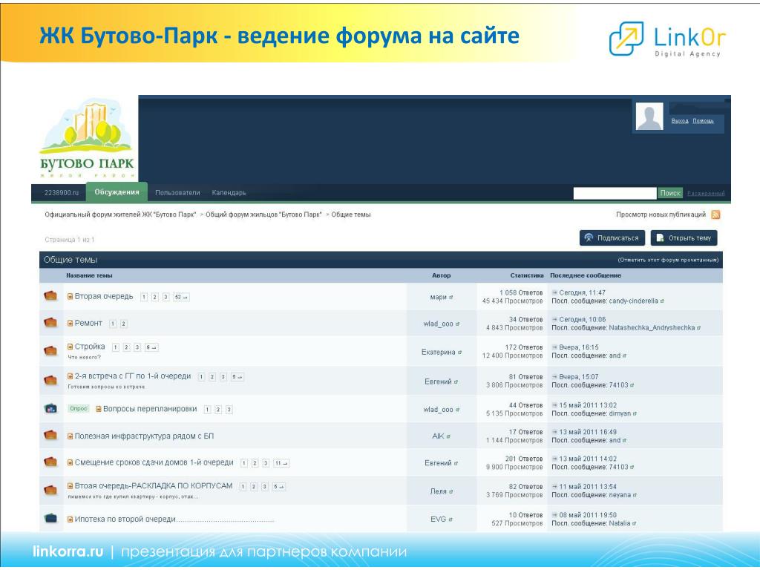Screen dimensions: 760x570
Task: Click folder icon for 2-я встреча topic
Action: 50,380
